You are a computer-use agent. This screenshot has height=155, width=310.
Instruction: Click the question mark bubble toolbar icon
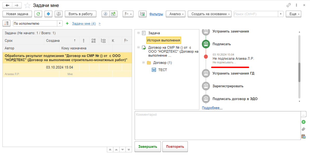(x=58, y=14)
